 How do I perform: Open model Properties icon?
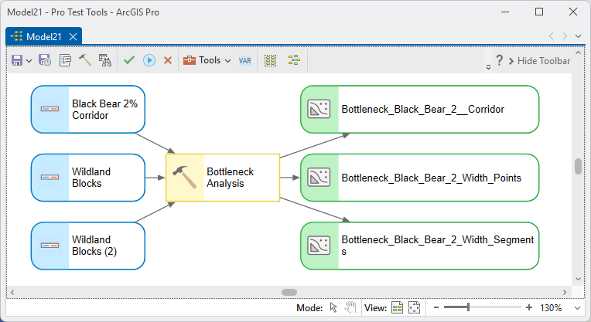tap(65, 60)
